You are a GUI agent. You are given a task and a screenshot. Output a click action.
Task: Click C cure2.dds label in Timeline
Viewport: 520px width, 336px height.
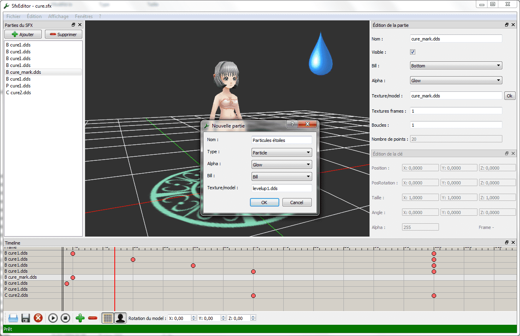coord(16,295)
